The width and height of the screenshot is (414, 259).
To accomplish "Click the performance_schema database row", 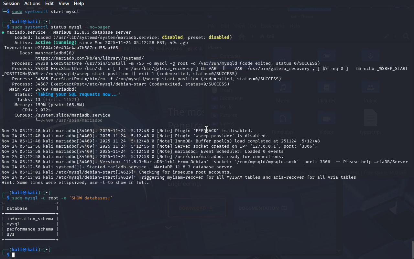I will tap(30, 229).
